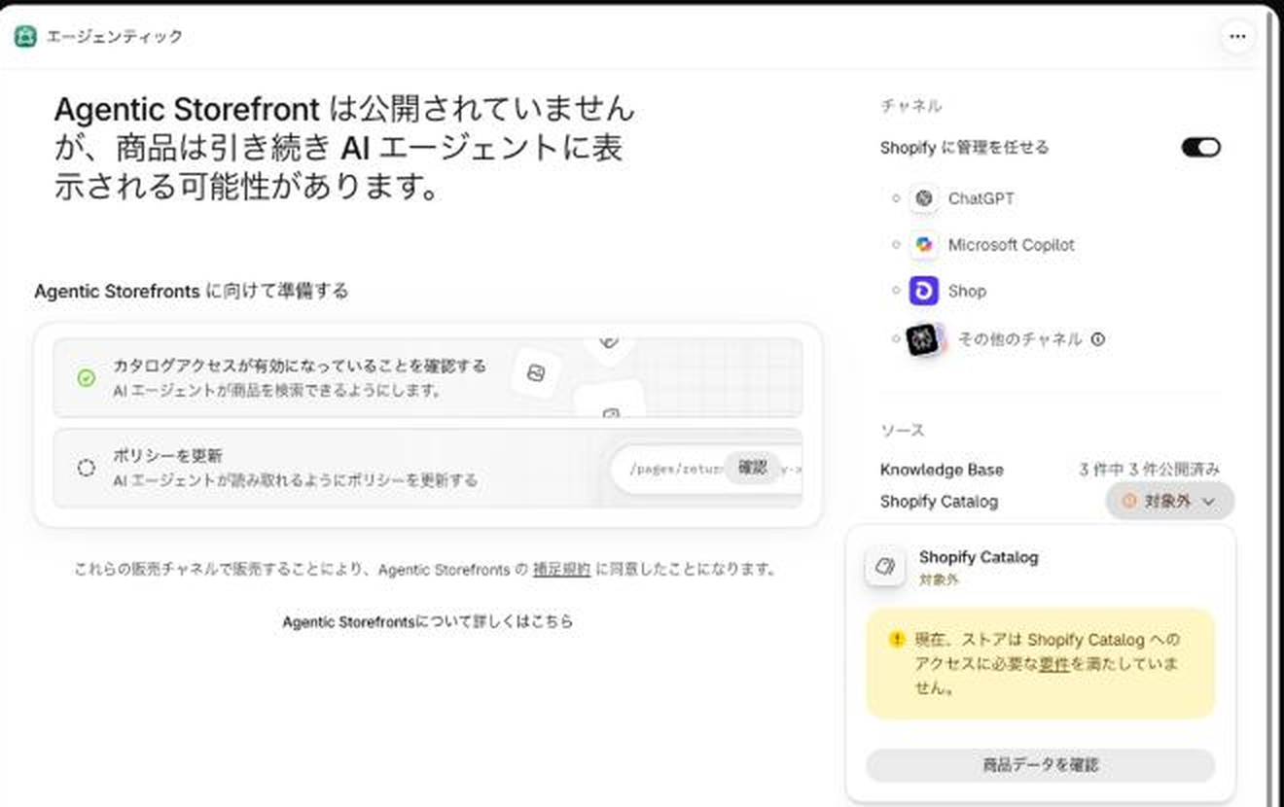Click the Agentic app icon in header
The image size is (1284, 807).
coord(25,37)
